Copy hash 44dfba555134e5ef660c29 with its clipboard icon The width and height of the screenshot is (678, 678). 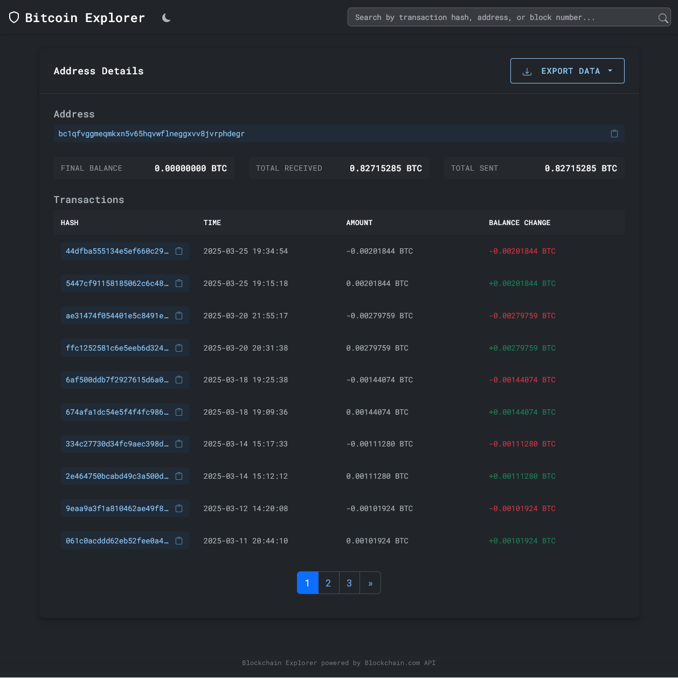[179, 251]
